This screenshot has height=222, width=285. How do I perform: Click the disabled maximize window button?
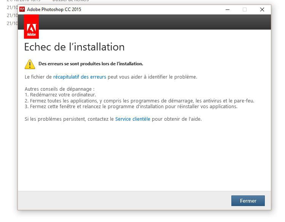245,9
